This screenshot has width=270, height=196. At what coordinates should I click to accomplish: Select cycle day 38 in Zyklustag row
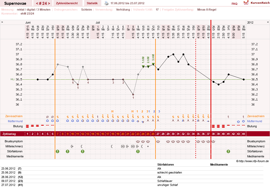click(213, 134)
